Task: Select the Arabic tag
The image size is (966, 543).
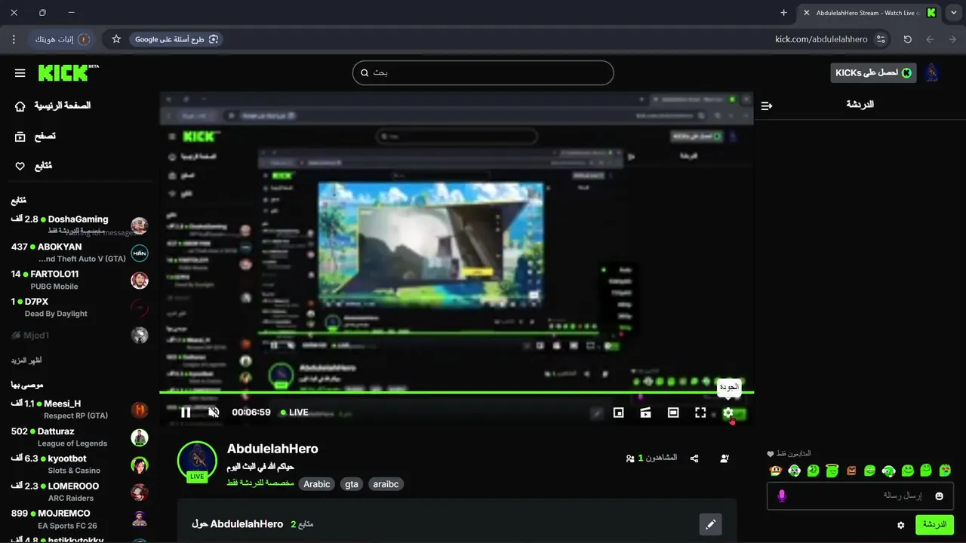Action: coord(317,484)
